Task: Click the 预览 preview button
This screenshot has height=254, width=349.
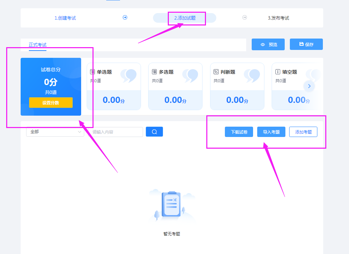Action: pyautogui.click(x=268, y=44)
